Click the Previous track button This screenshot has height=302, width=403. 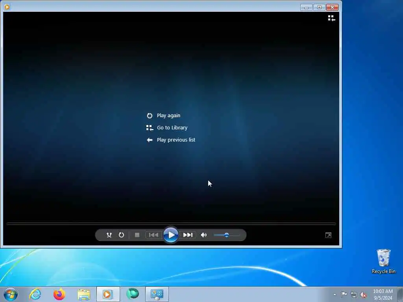click(x=154, y=235)
